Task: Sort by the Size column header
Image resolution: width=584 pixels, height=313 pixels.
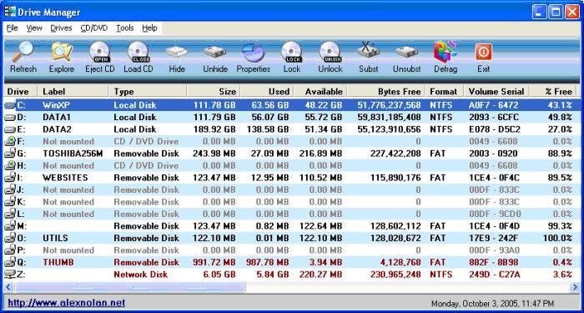Action: (214, 91)
